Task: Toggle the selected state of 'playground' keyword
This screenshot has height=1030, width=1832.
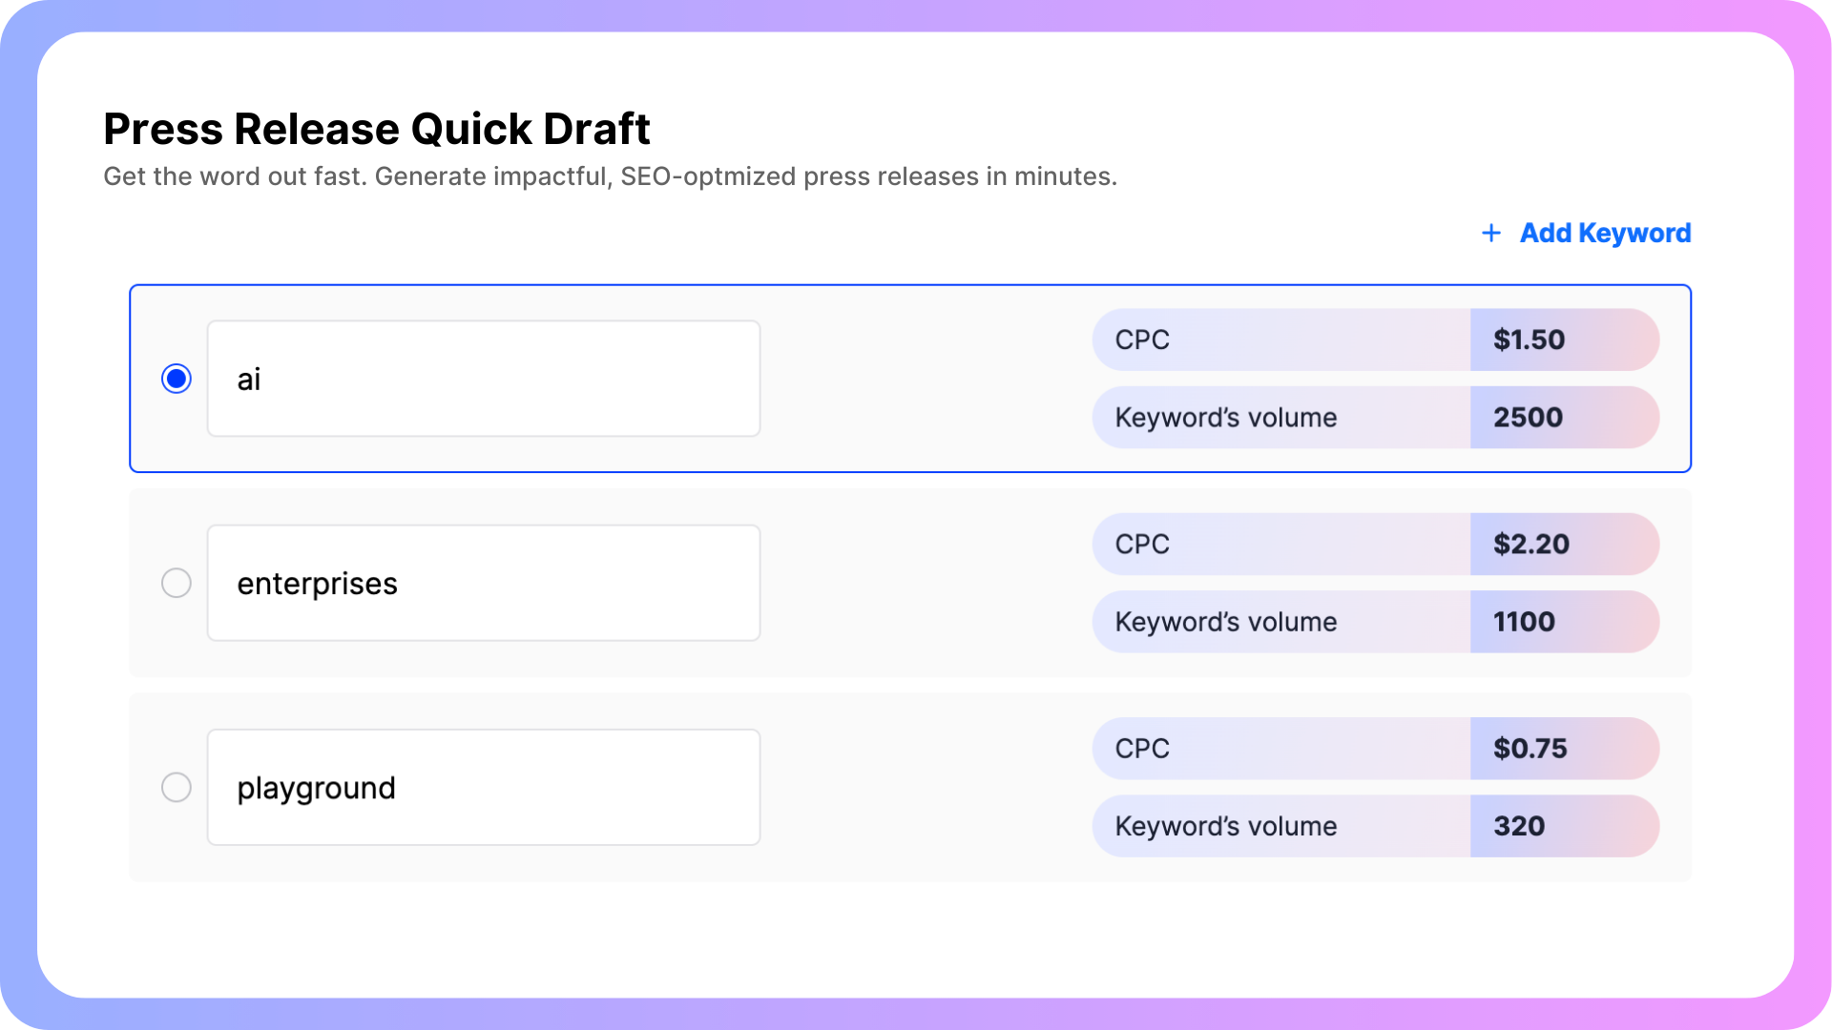Action: [177, 786]
